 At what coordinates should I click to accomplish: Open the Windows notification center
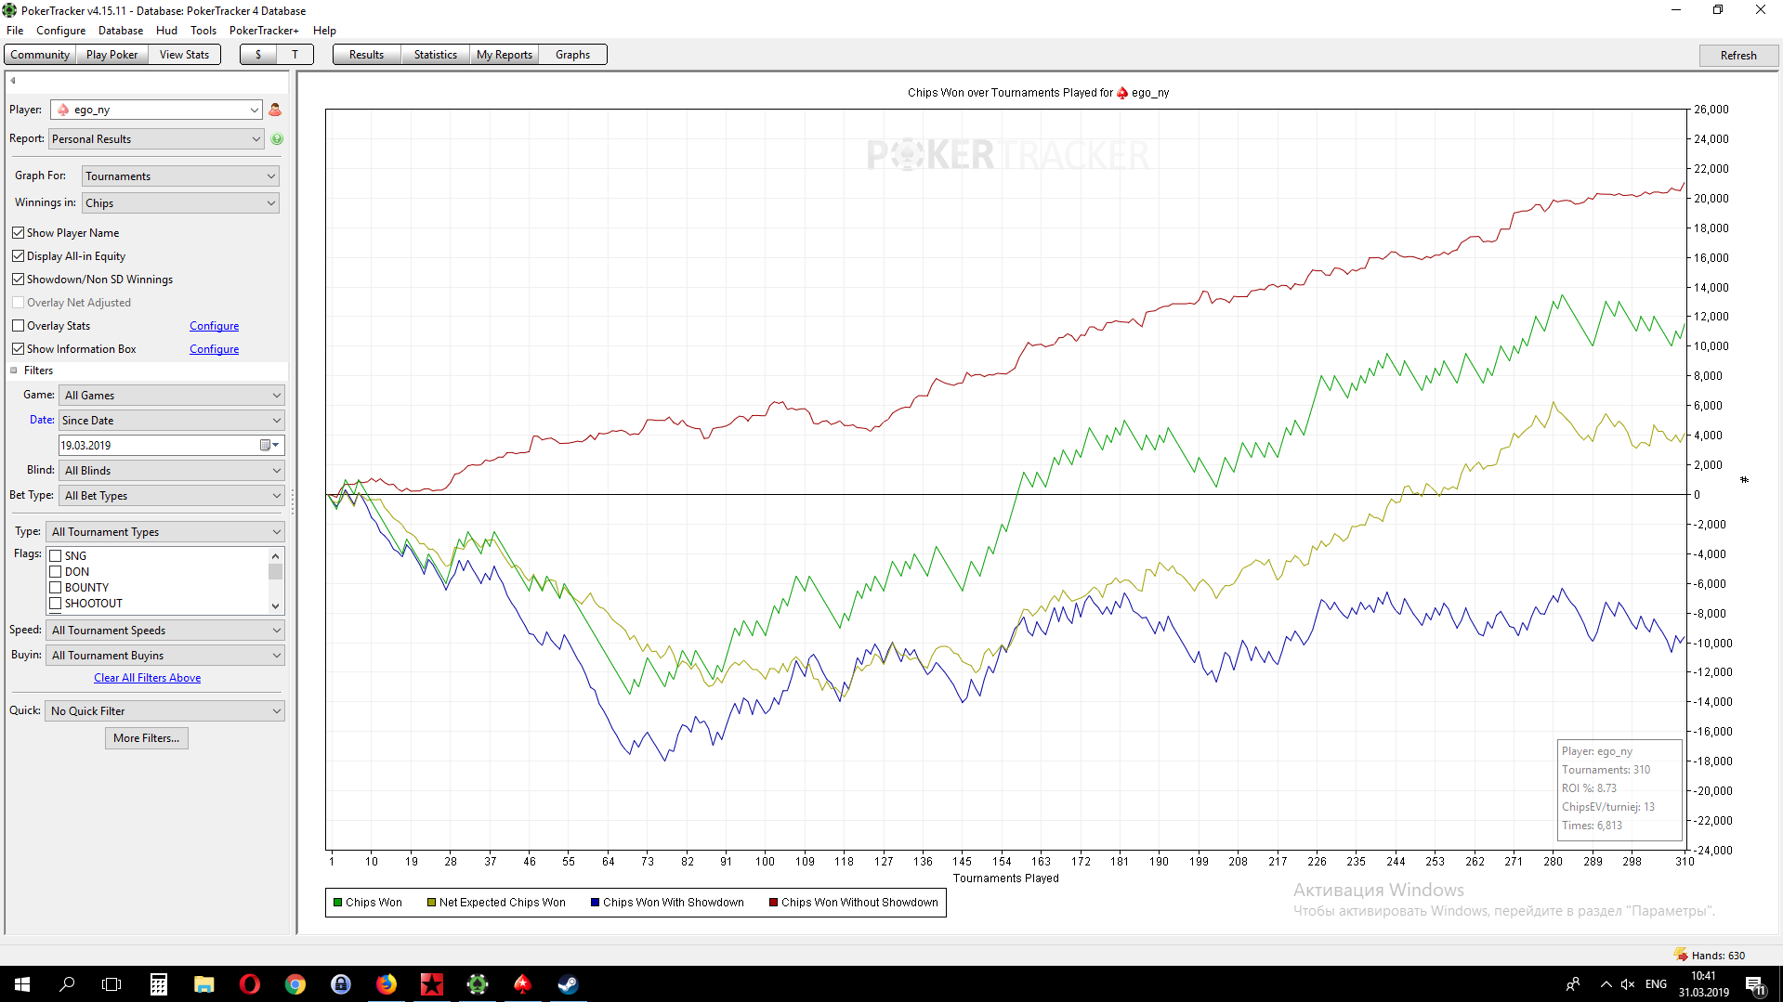click(x=1755, y=984)
